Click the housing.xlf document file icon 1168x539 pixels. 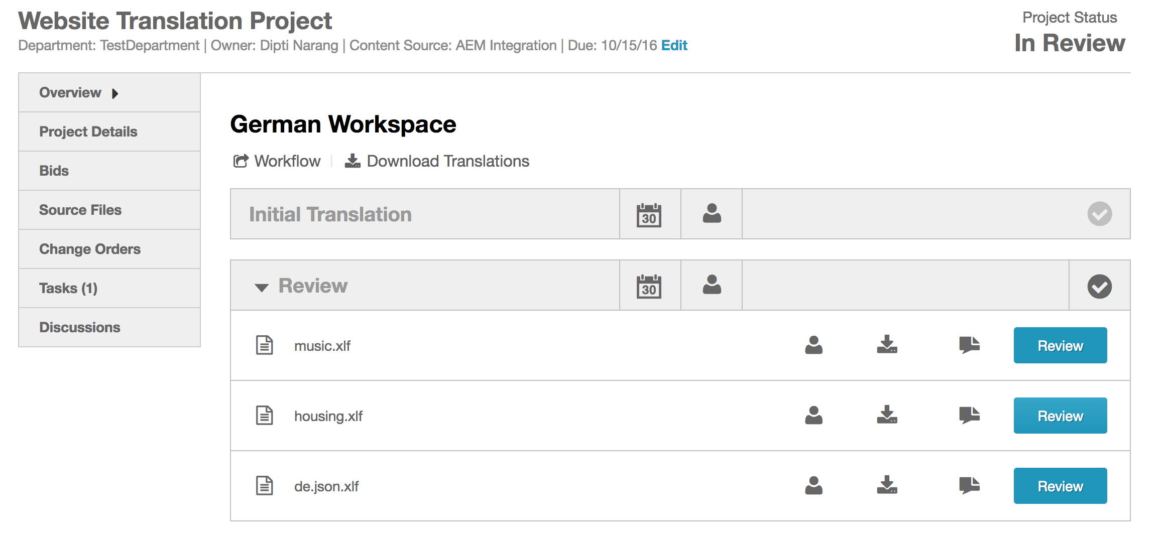pos(265,416)
